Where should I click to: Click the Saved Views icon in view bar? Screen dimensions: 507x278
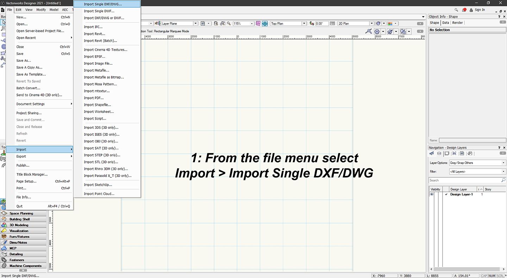coord(203,23)
